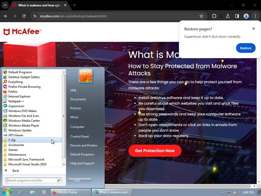Screen dimensions: 261x196
Task: Launch XPS Viewer
Action: [32, 135]
